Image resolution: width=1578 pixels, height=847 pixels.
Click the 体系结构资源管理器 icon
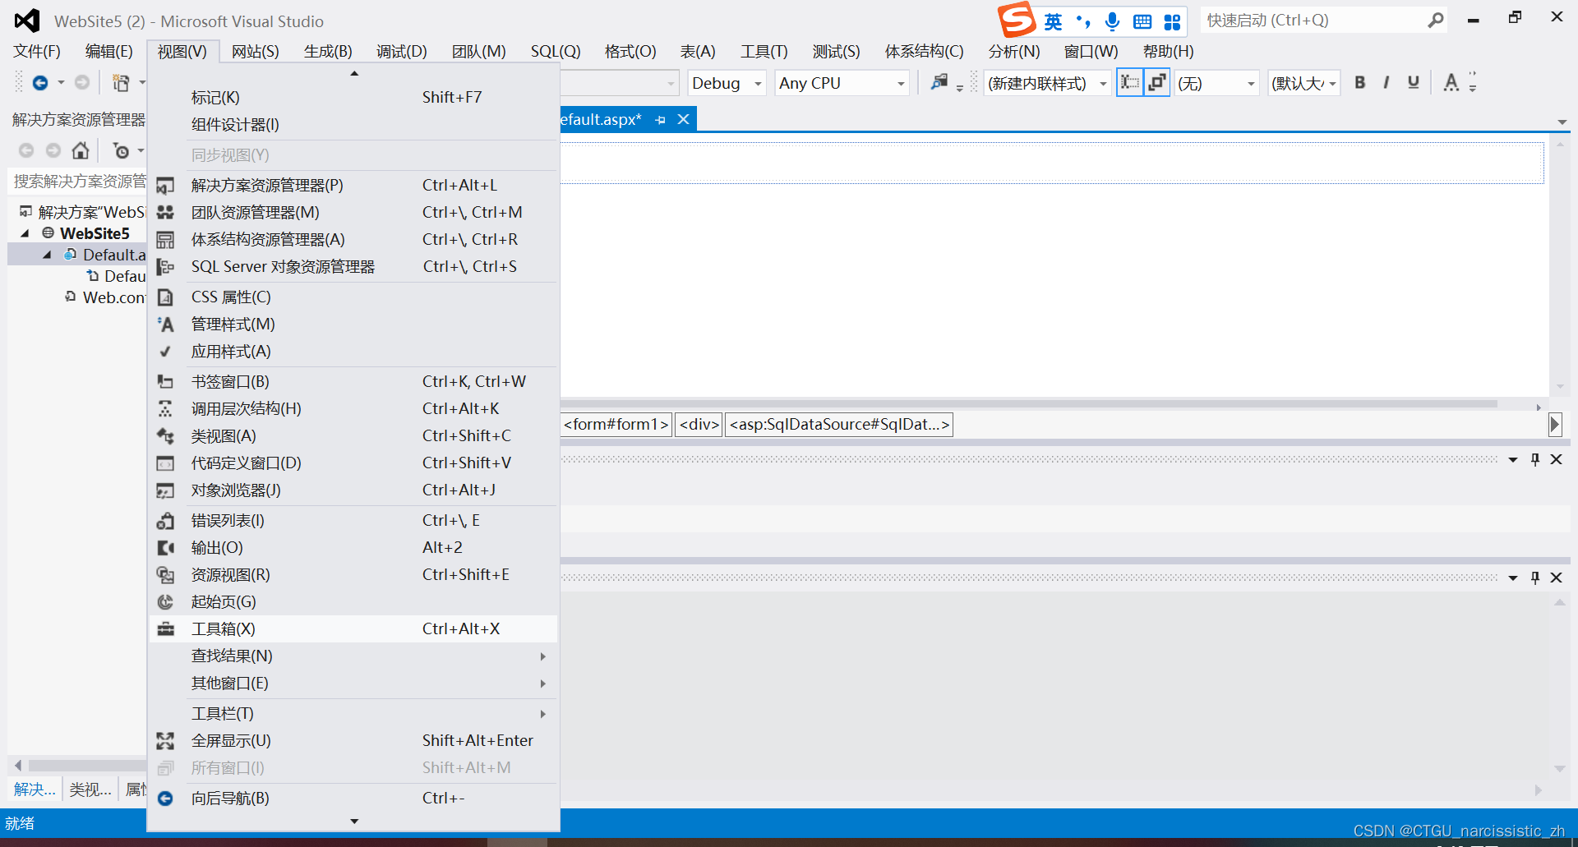click(165, 239)
